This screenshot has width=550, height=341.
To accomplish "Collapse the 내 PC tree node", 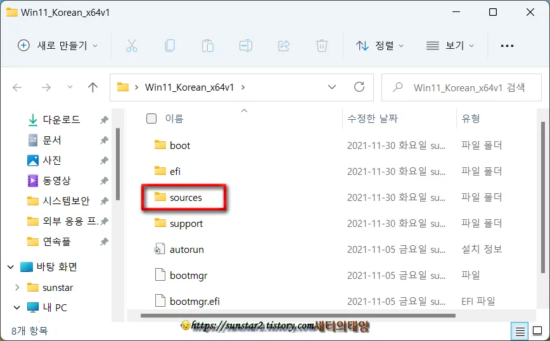I will point(17,307).
